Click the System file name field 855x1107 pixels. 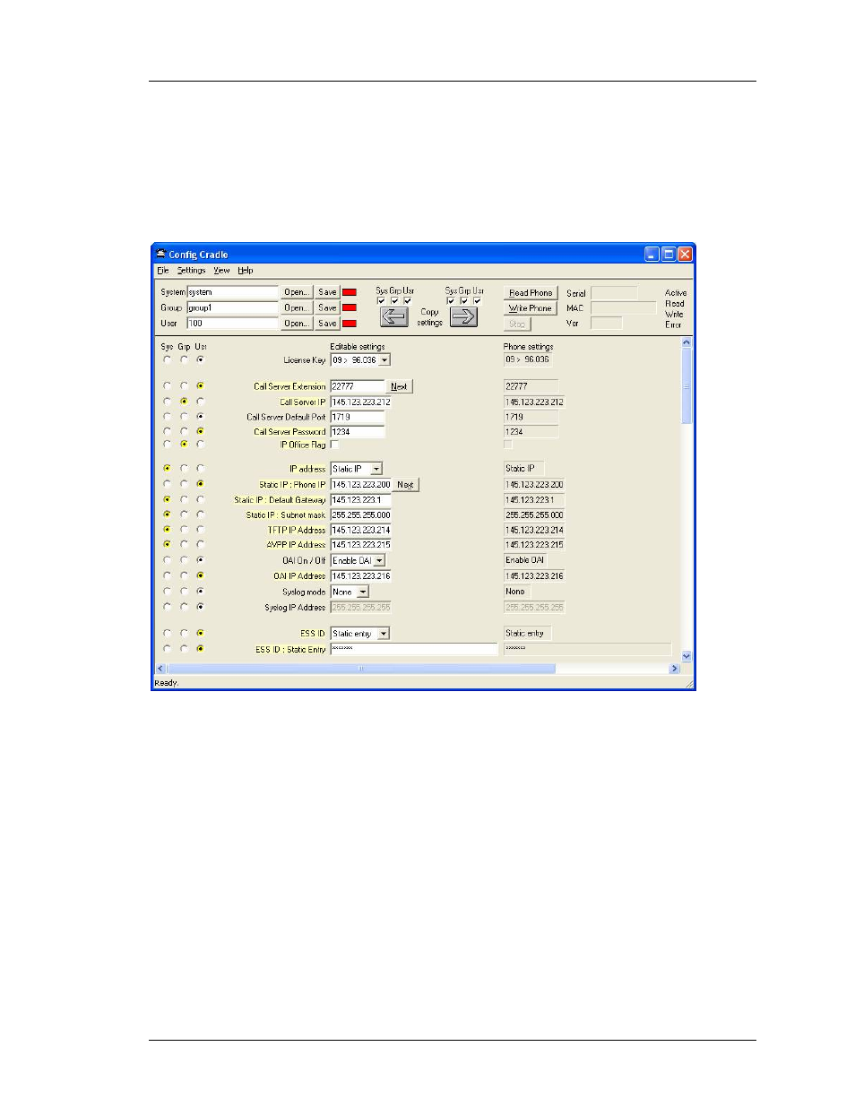tap(233, 292)
